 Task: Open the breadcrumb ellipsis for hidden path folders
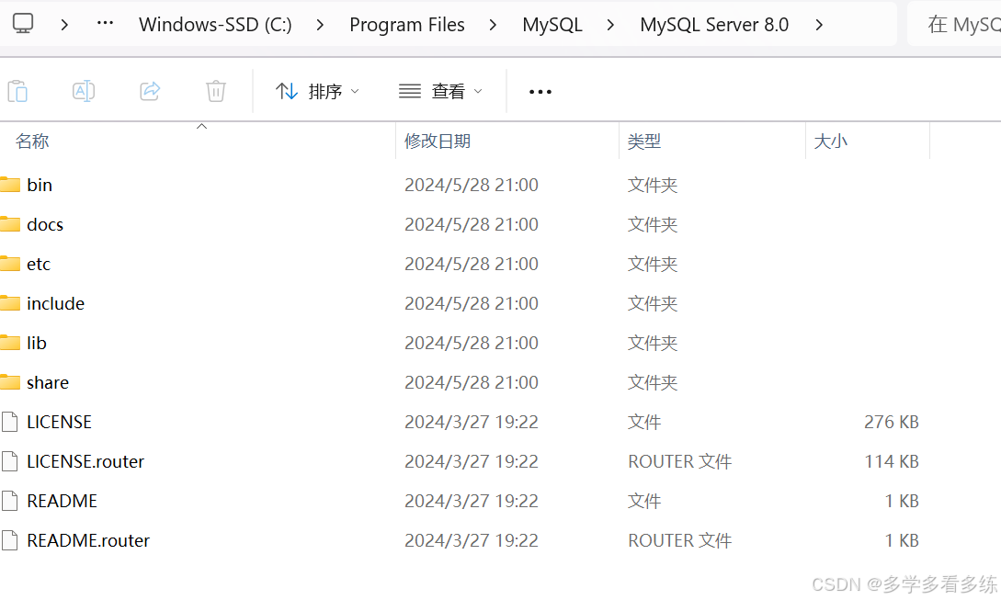105,24
